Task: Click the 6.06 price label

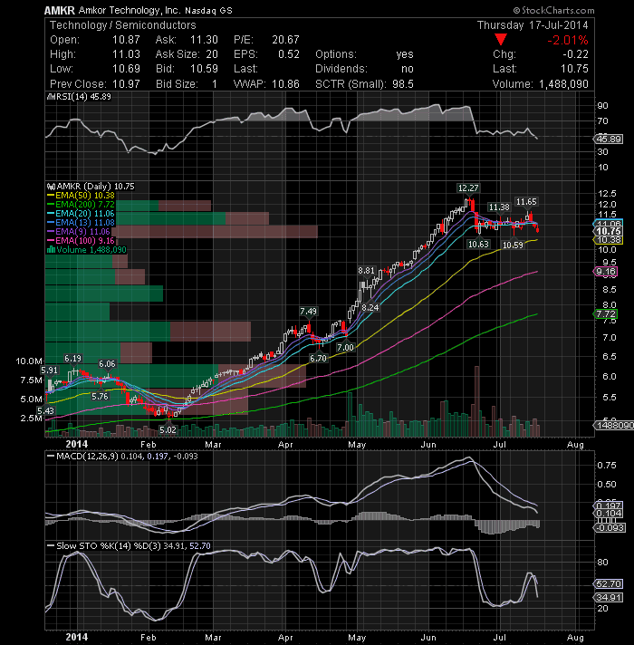Action: pyautogui.click(x=107, y=364)
